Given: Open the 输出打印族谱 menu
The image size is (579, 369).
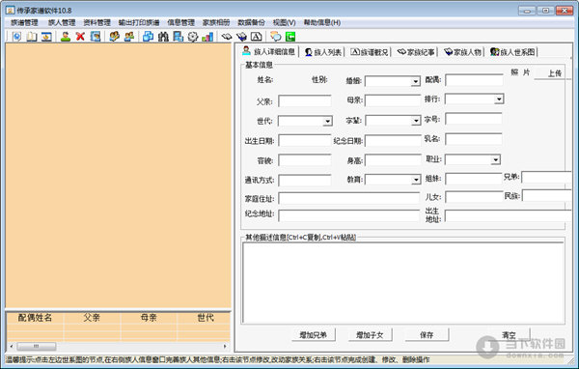Looking at the screenshot, I should [139, 22].
